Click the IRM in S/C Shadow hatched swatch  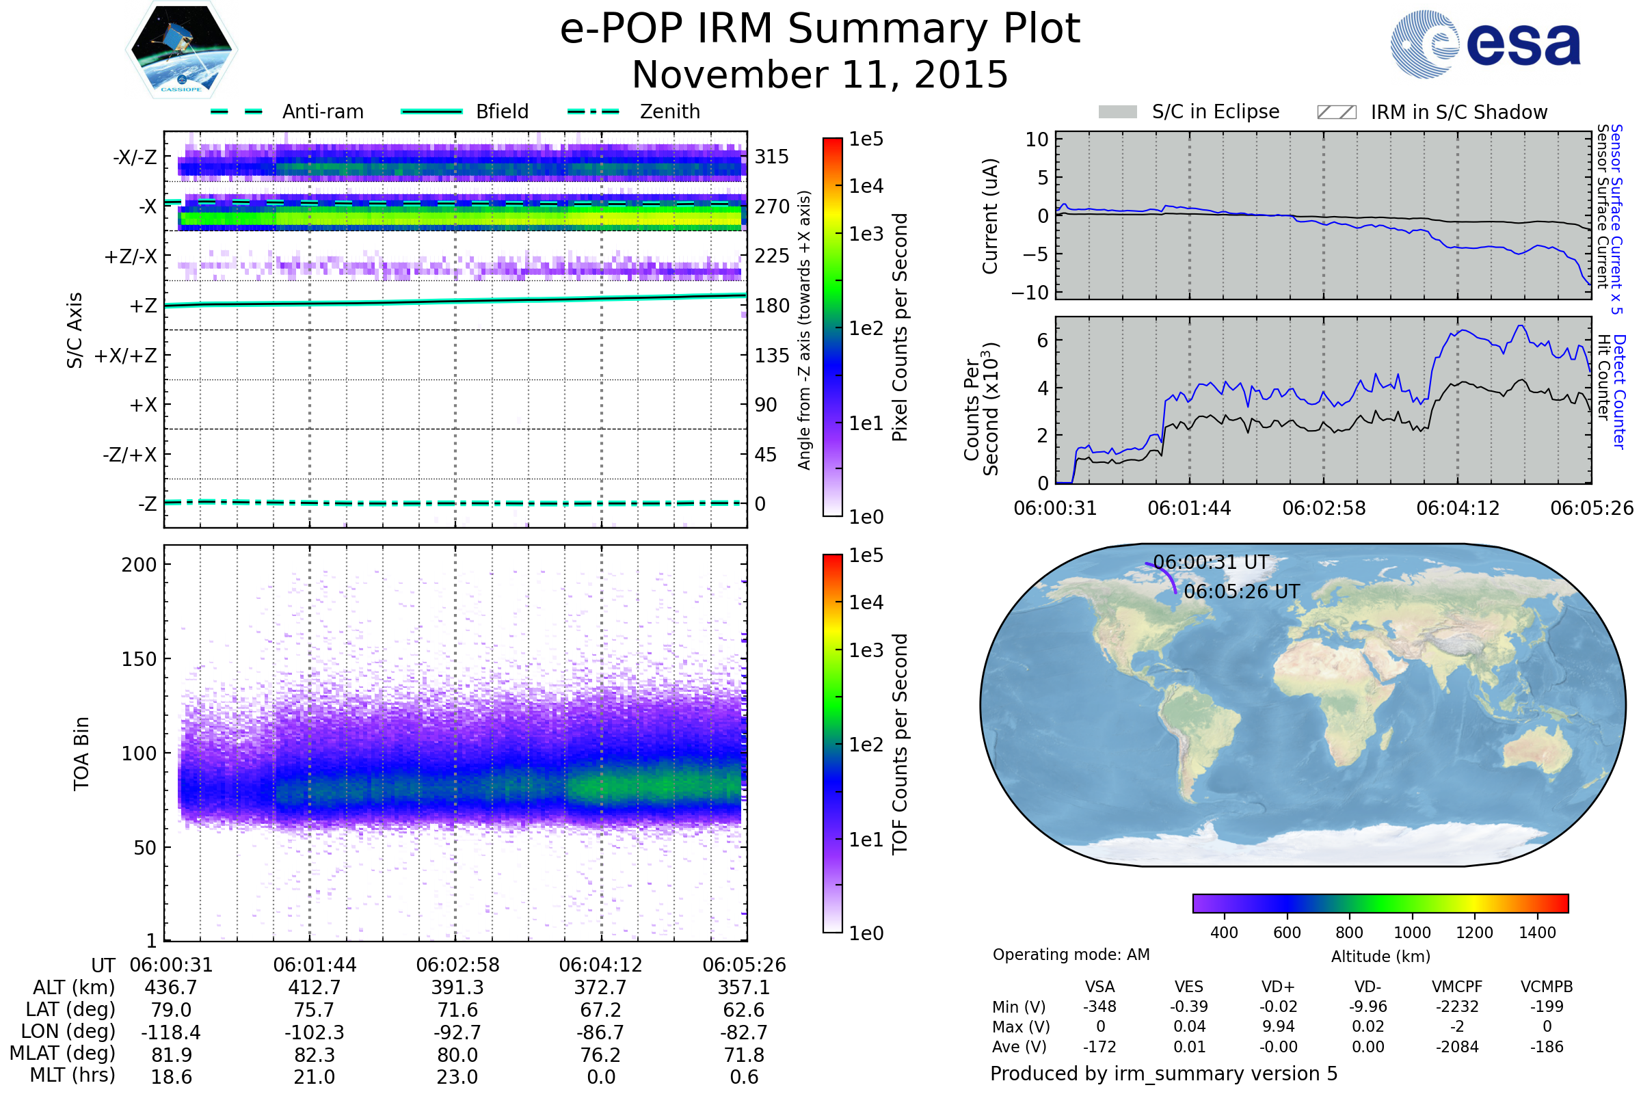(1336, 112)
